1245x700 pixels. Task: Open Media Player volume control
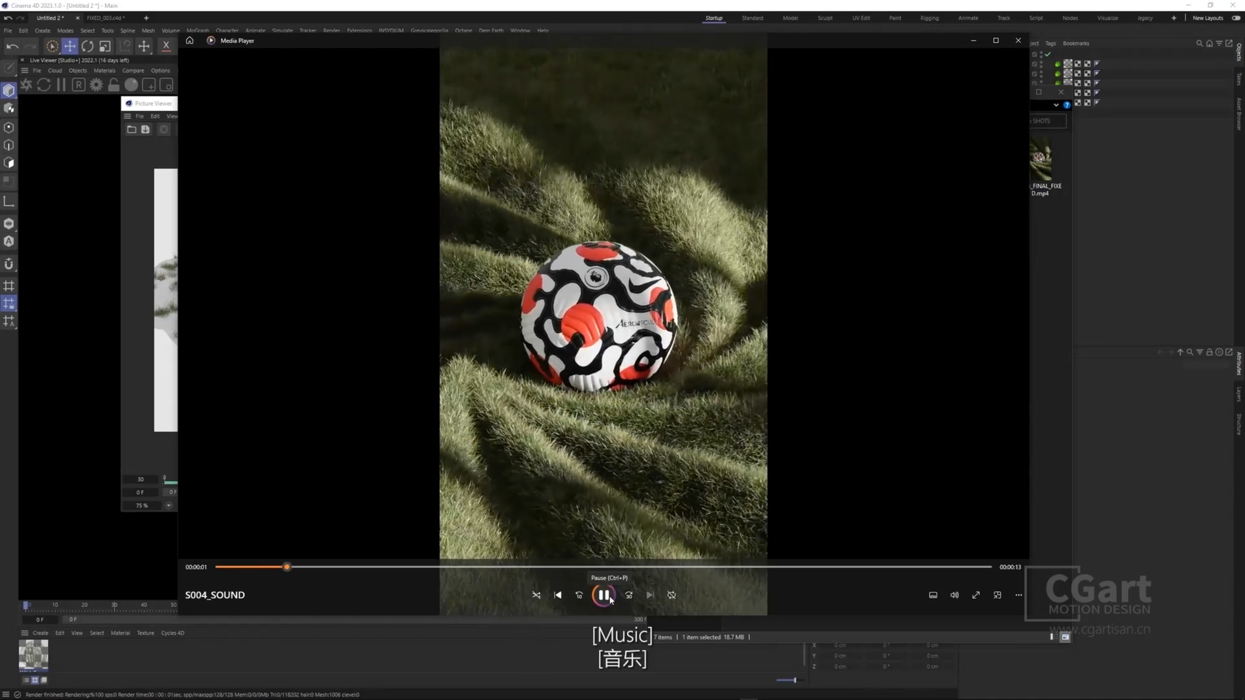[954, 595]
